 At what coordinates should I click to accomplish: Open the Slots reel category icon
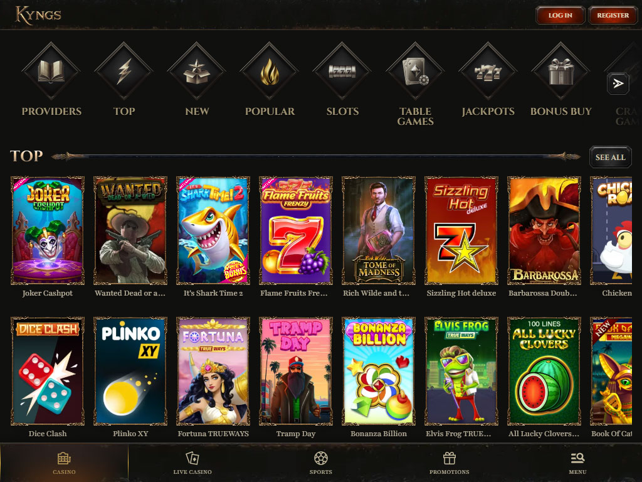pyautogui.click(x=342, y=72)
